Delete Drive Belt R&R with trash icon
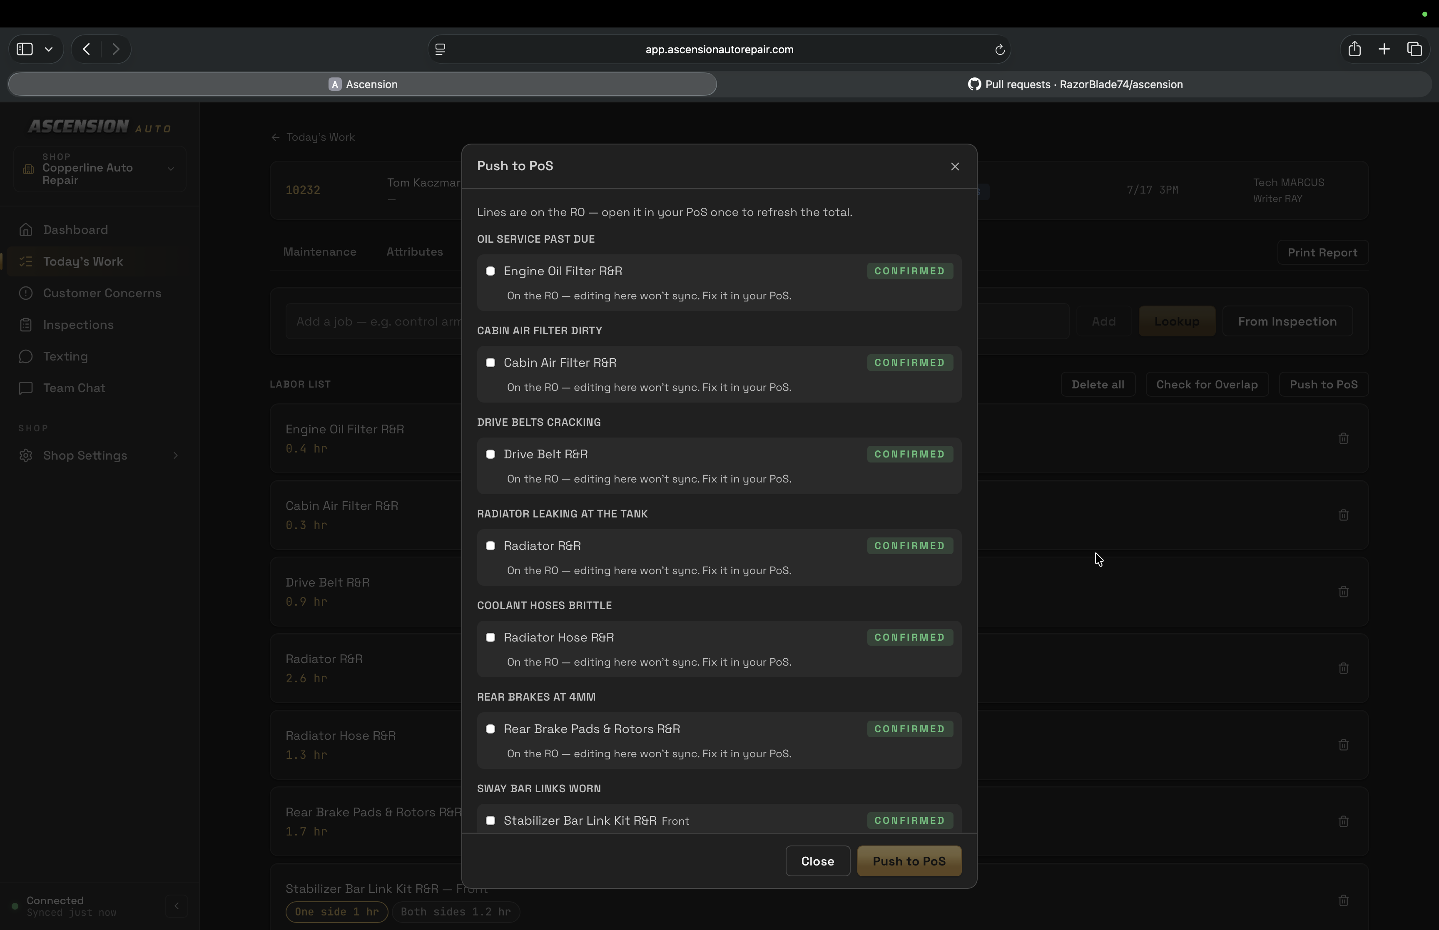Image resolution: width=1439 pixels, height=930 pixels. [1344, 592]
